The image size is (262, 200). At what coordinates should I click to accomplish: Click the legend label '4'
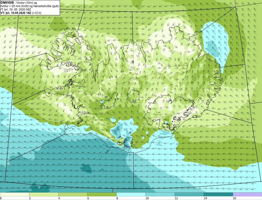[59, 198]
